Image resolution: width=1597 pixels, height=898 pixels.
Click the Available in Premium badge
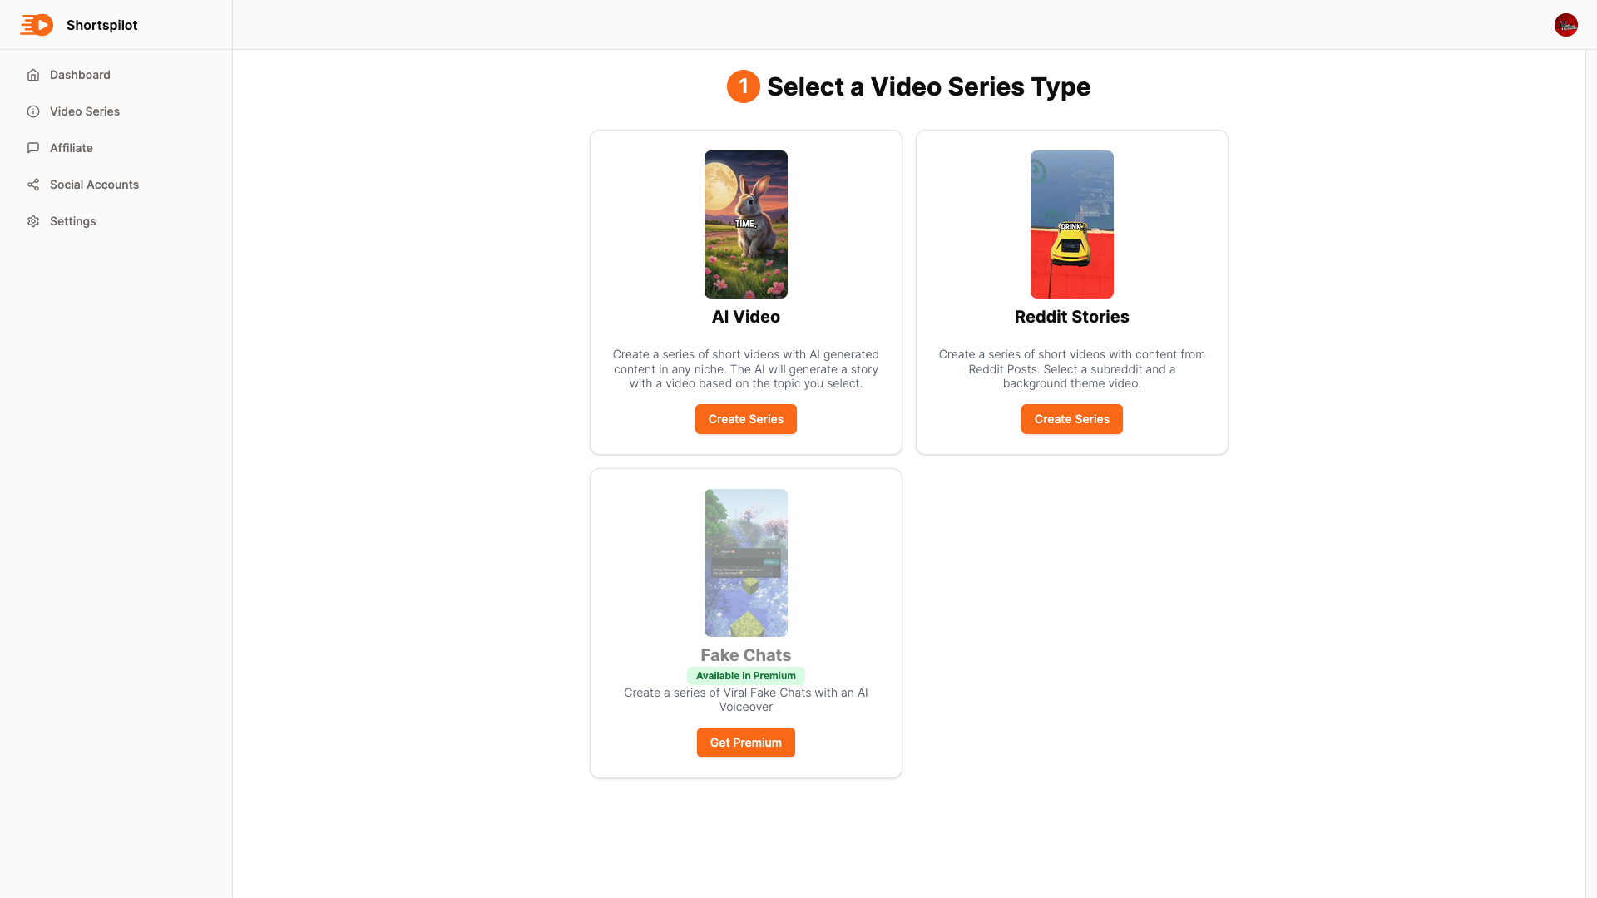[x=745, y=676]
